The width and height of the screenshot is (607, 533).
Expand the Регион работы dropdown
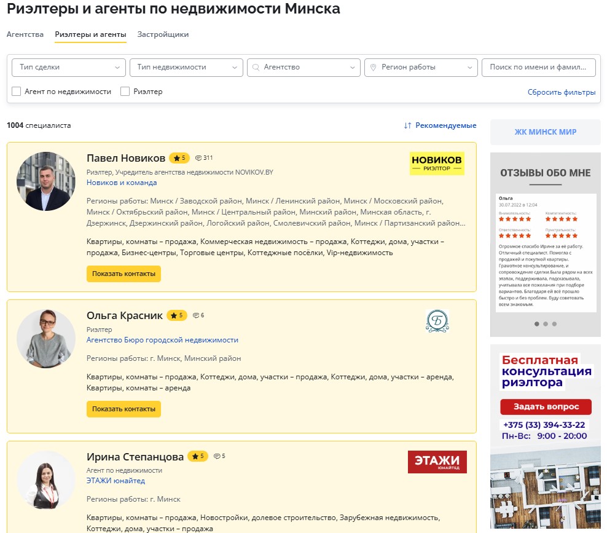pos(421,67)
